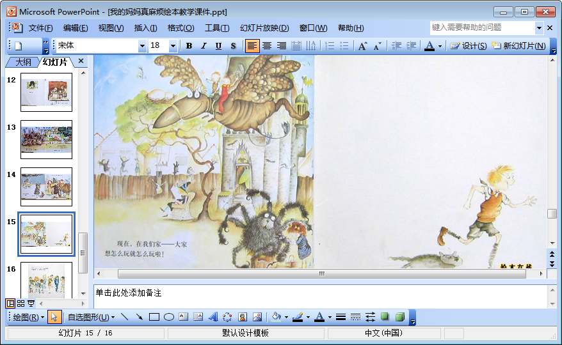This screenshot has width=562, height=345.
Task: Decrease font size with small A icon
Action: (377, 46)
